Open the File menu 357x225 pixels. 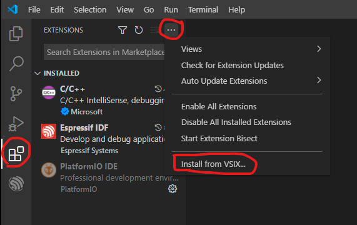(34, 10)
